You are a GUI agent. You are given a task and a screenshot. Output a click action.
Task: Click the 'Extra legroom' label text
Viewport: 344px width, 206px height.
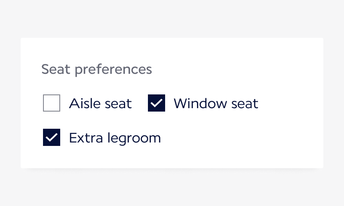115,138
